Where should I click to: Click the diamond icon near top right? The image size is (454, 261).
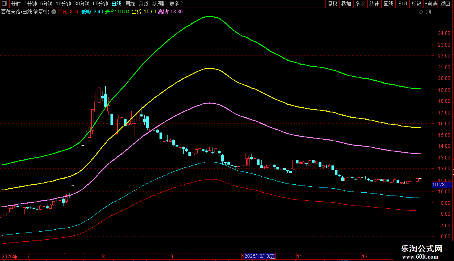click(421, 12)
